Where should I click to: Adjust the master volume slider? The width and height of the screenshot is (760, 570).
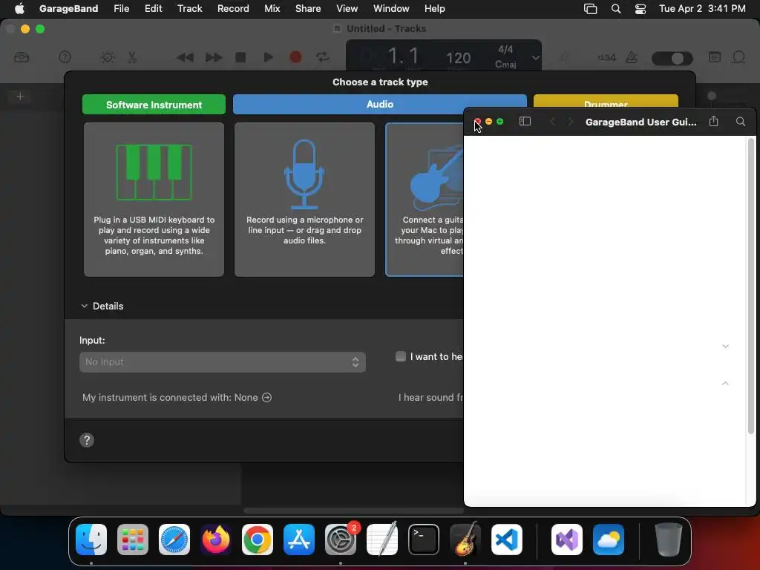pos(672,59)
